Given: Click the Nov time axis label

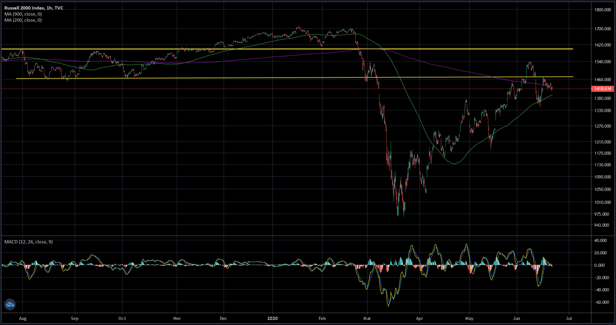Looking at the screenshot, I should [x=177, y=319].
